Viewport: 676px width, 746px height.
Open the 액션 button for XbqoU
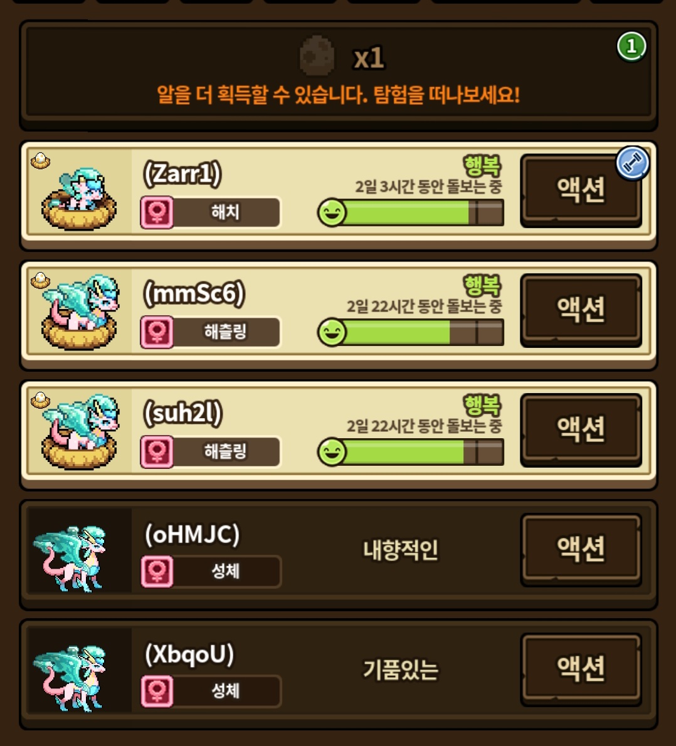click(581, 670)
